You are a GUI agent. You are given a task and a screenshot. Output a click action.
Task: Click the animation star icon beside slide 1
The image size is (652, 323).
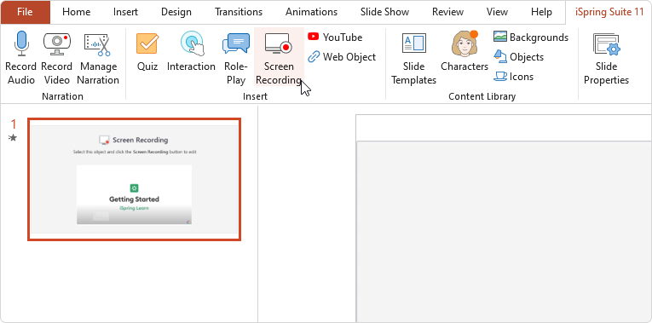click(x=13, y=137)
